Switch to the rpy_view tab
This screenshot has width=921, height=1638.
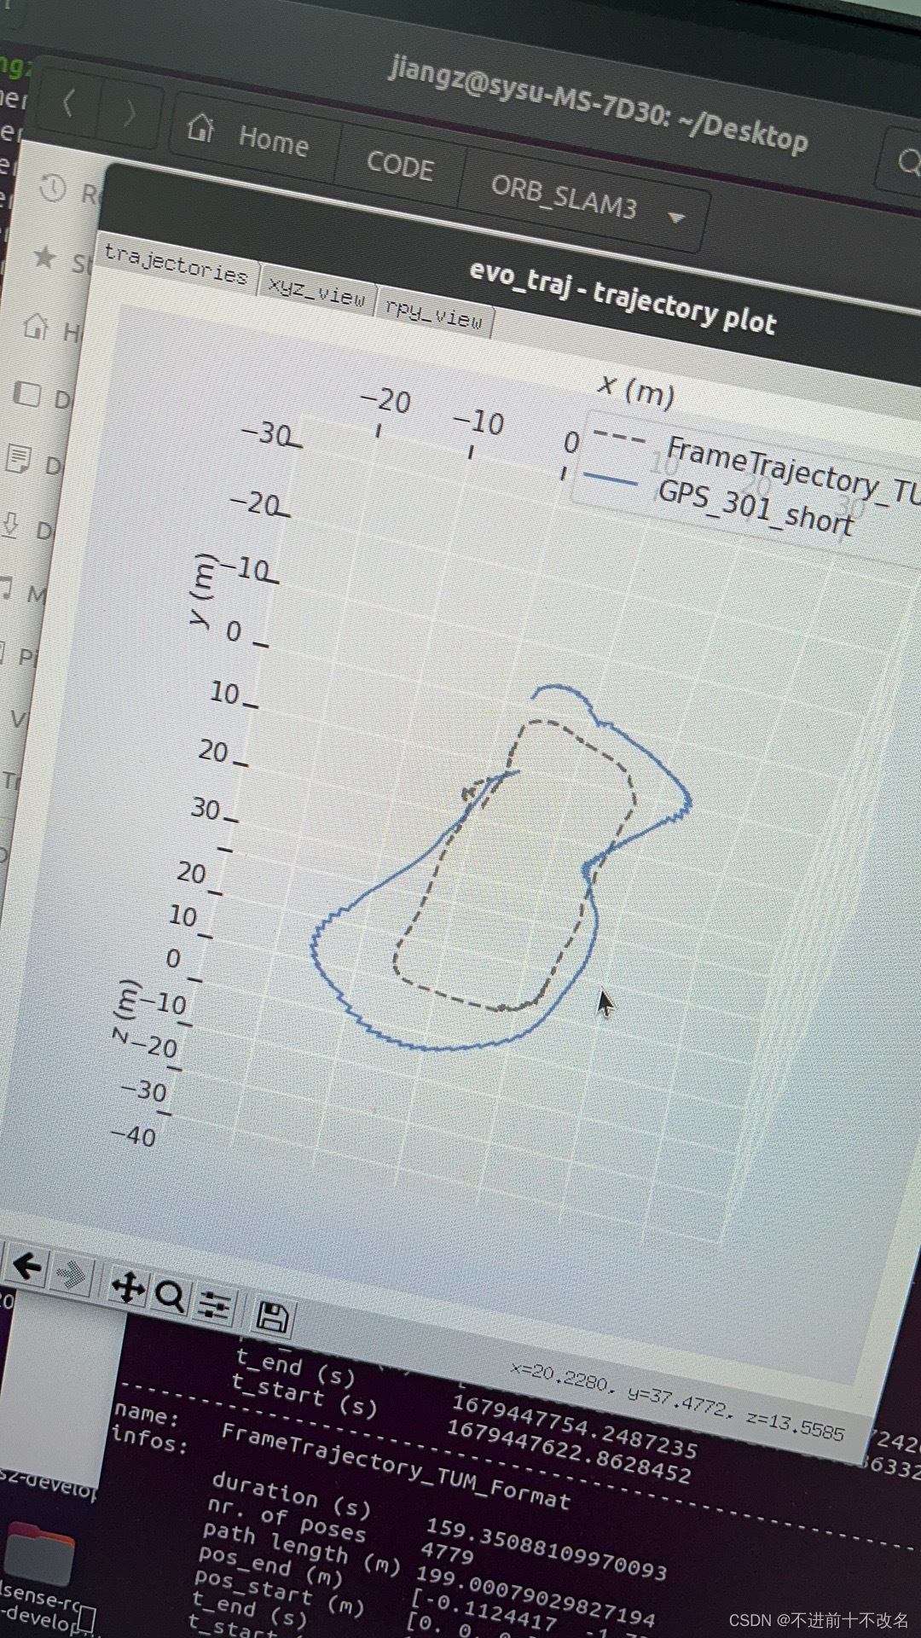coord(435,316)
